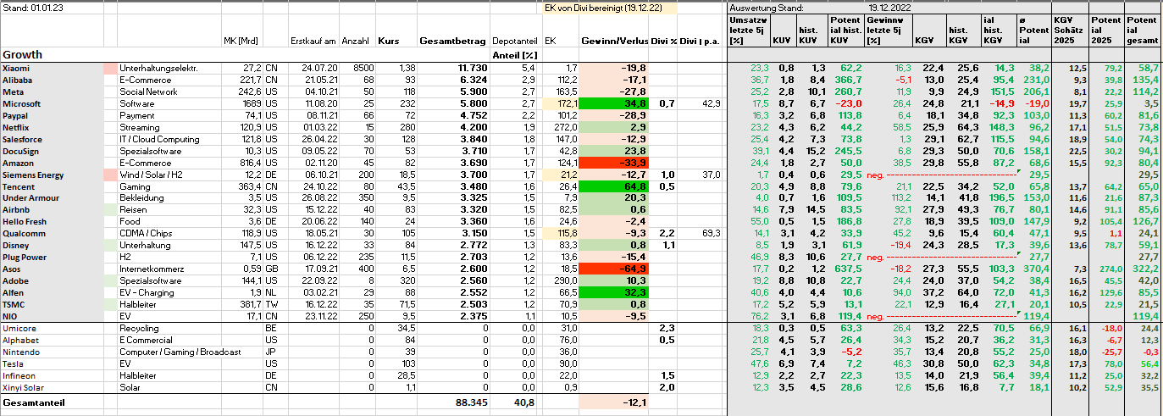The height and width of the screenshot is (416, 1163).
Task: Select the Xiaomi company name cell
Action: point(51,67)
